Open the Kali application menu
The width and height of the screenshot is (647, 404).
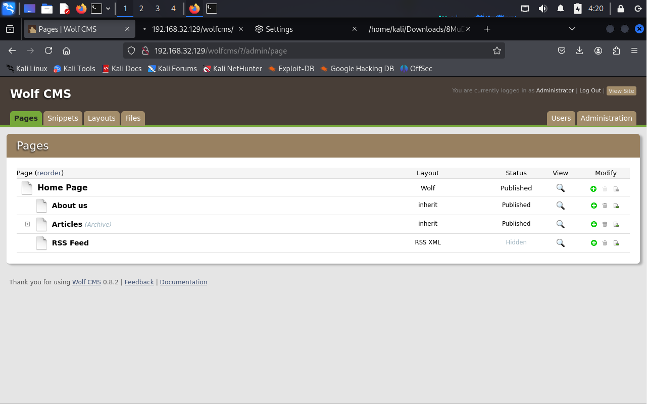[x=9, y=9]
